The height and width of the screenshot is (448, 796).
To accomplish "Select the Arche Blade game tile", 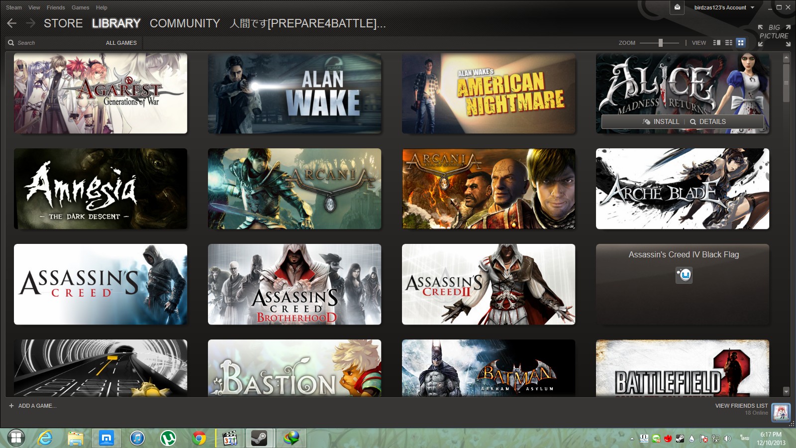I will click(683, 189).
